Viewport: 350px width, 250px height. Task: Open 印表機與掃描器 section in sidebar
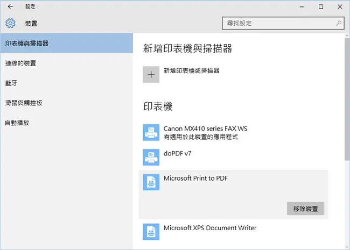pyautogui.click(x=67, y=43)
